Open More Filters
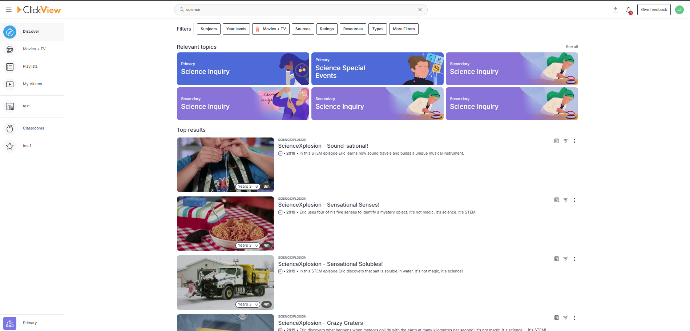 [404, 29]
